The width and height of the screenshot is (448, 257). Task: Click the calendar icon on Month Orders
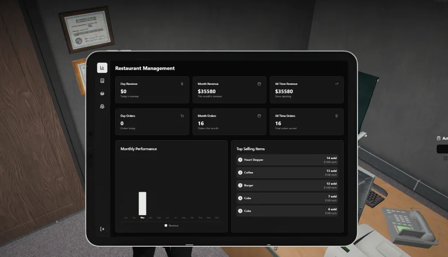click(259, 116)
